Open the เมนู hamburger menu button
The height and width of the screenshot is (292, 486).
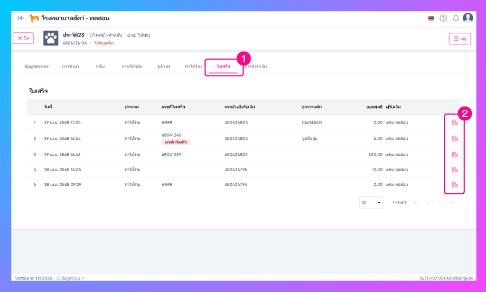460,39
